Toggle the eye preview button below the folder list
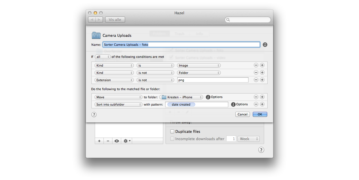The image size is (359, 180). (x=117, y=141)
